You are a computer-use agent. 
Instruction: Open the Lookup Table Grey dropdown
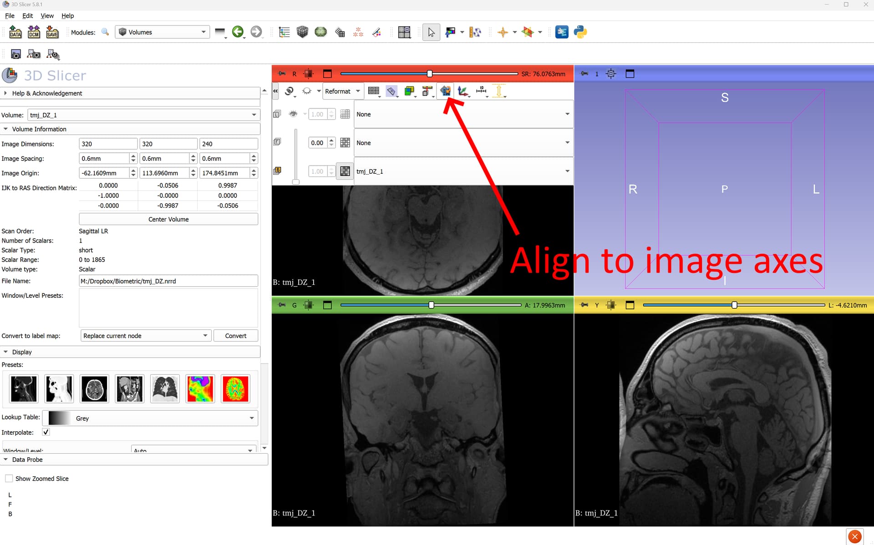(x=150, y=418)
